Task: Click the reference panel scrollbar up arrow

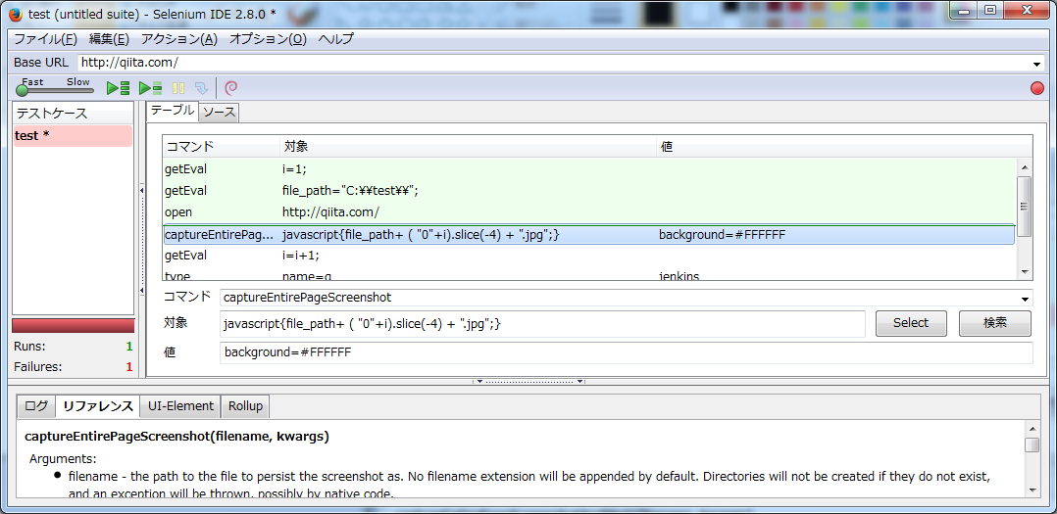Action: [x=1032, y=429]
